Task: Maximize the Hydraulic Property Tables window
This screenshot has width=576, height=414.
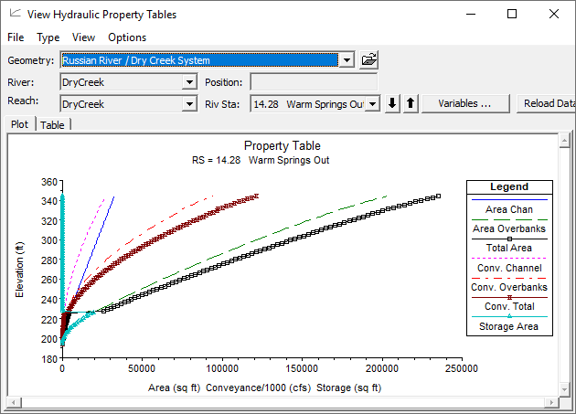Action: tap(512, 15)
